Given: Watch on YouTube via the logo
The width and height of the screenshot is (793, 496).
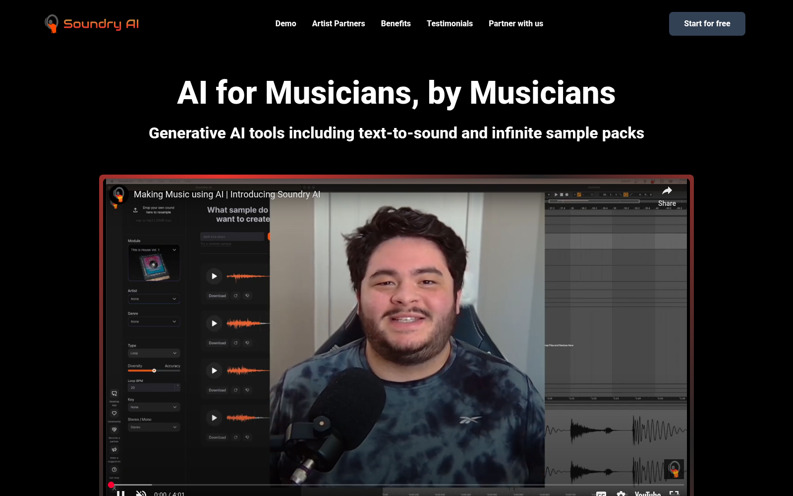Looking at the screenshot, I should [x=647, y=494].
